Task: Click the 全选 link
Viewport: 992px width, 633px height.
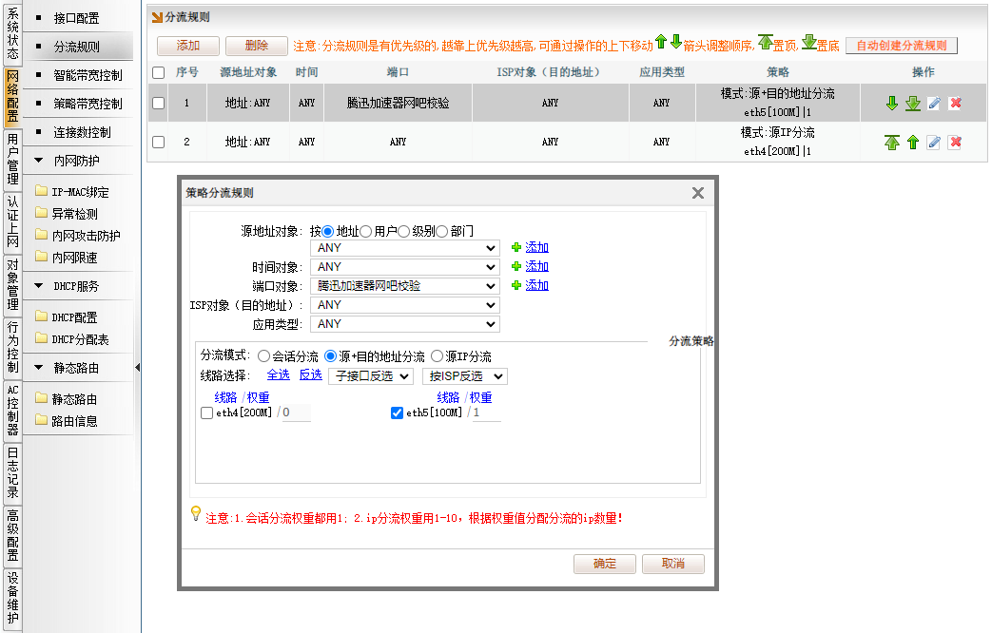Action: tap(278, 375)
